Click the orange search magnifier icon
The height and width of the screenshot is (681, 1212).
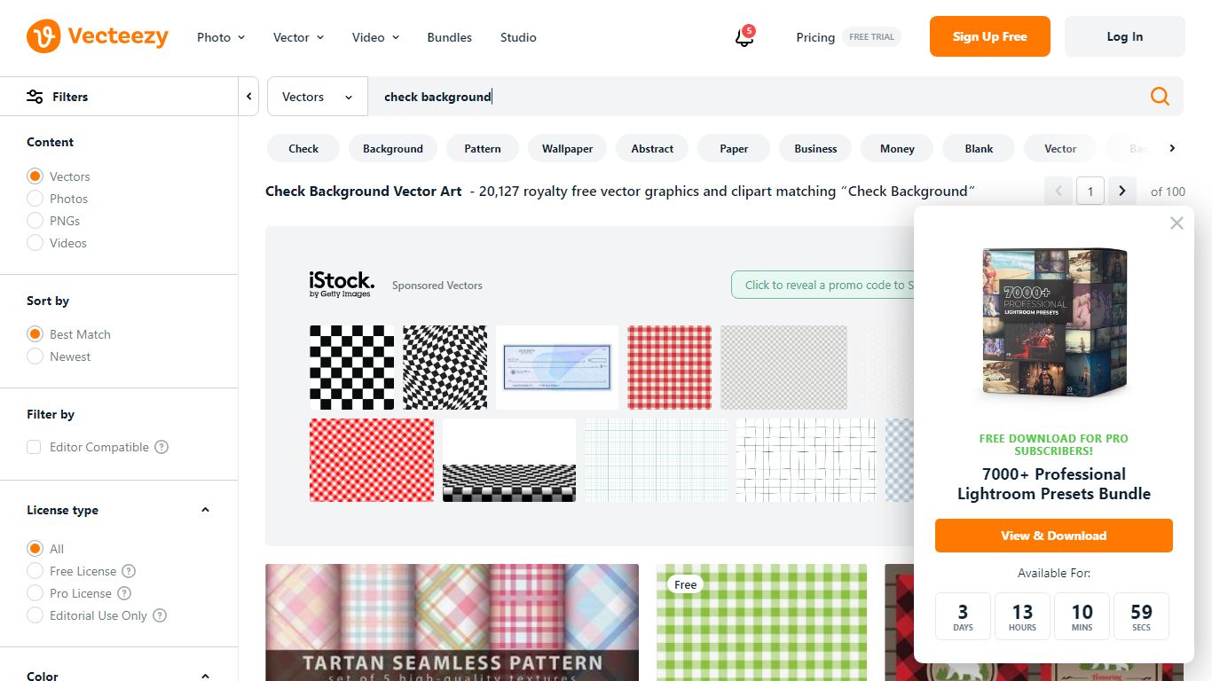pos(1160,96)
